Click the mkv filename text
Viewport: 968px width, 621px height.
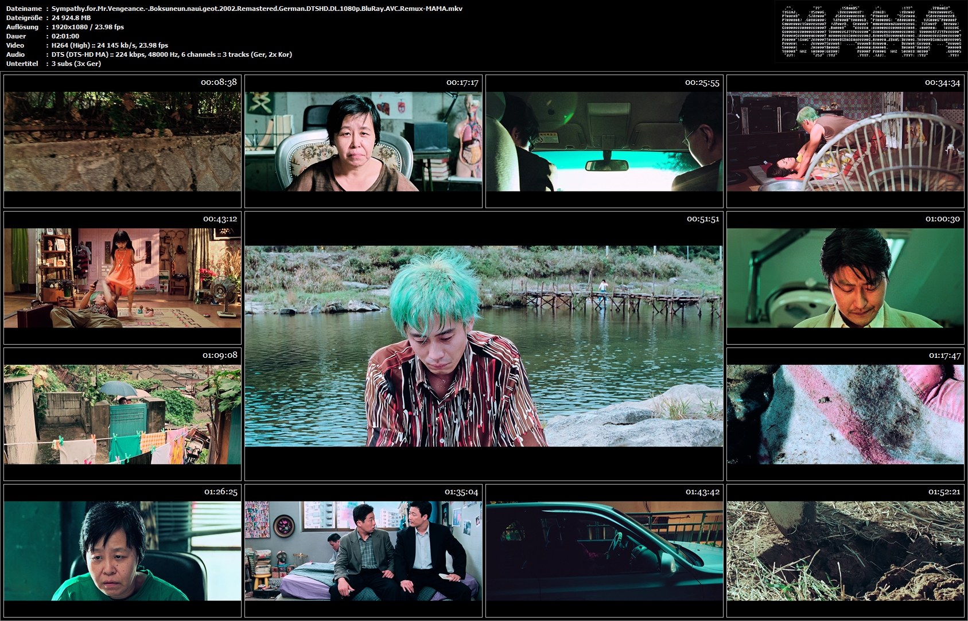(x=257, y=9)
